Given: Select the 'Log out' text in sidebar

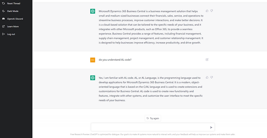Looking at the screenshot, I should click(x=11, y=34).
